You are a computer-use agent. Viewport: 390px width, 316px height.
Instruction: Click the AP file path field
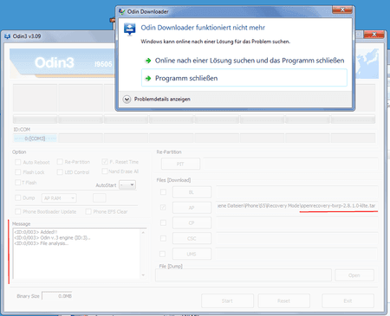point(296,207)
